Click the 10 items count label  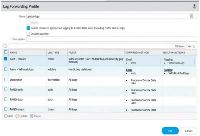tap(179, 46)
